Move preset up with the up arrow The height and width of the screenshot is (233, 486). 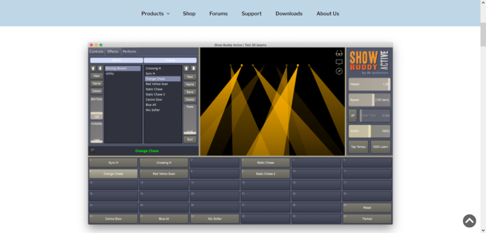pos(186,69)
